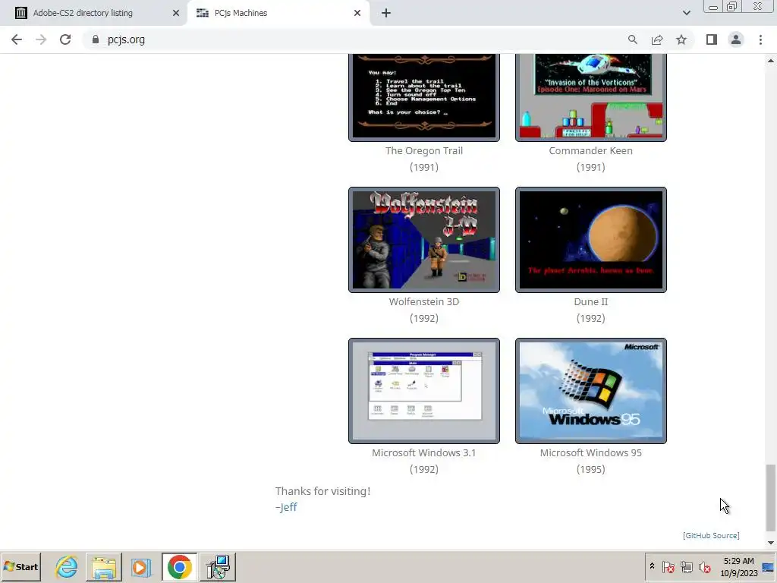Click the scrollbar down arrow
Image resolution: width=777 pixels, height=583 pixels.
[771, 543]
